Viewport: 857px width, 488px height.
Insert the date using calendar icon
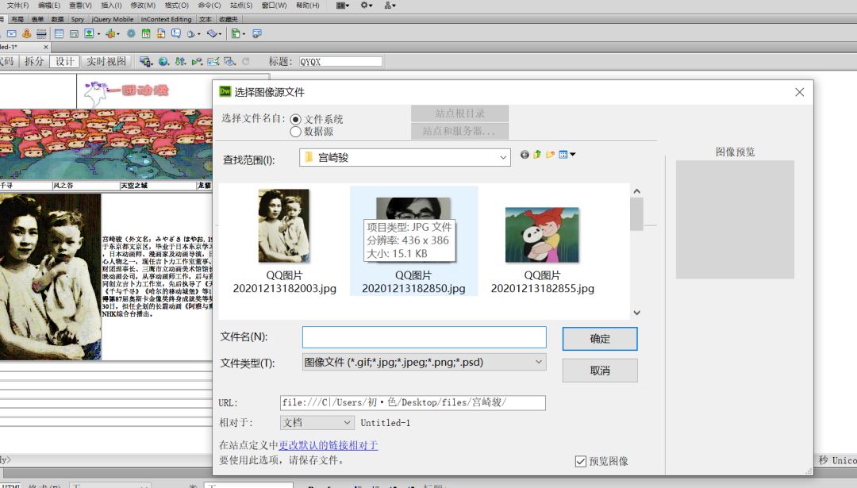pyautogui.click(x=146, y=33)
